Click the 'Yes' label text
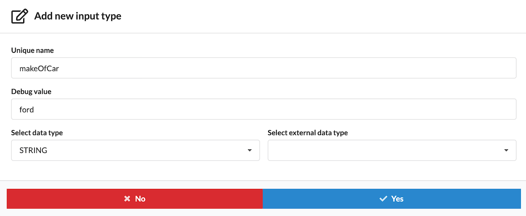The height and width of the screenshot is (216, 526). pos(398,199)
